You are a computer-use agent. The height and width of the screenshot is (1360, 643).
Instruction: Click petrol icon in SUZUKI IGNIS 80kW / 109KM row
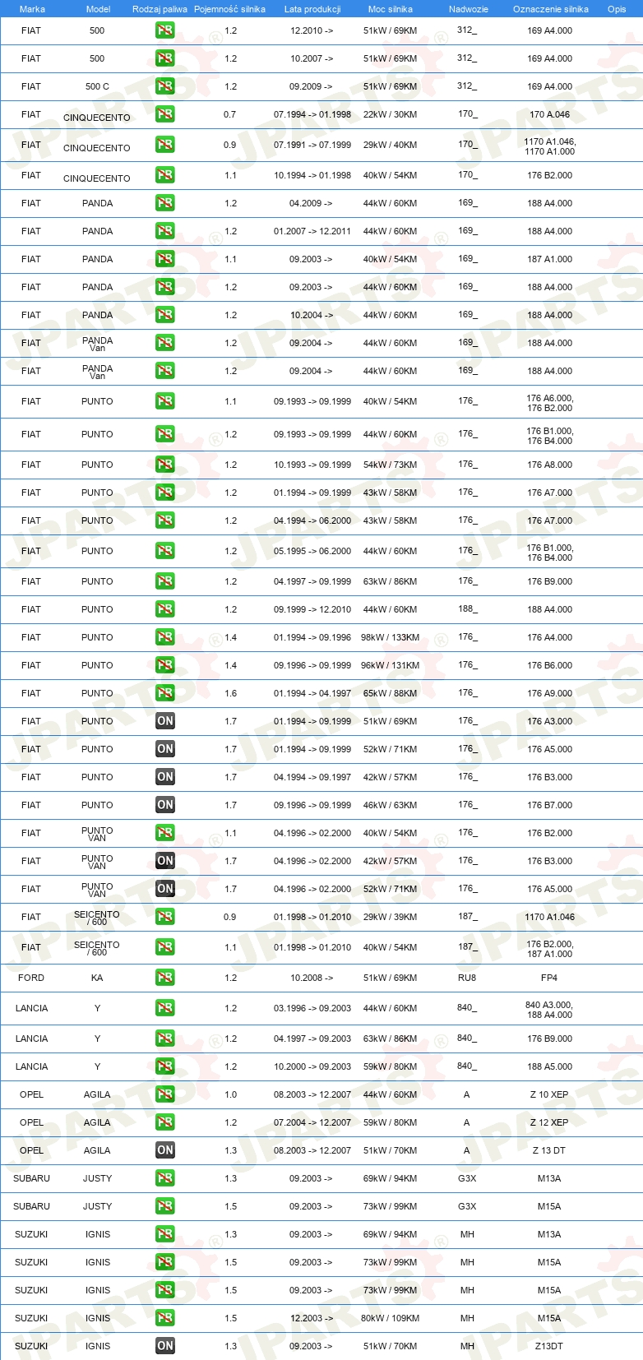click(165, 1318)
